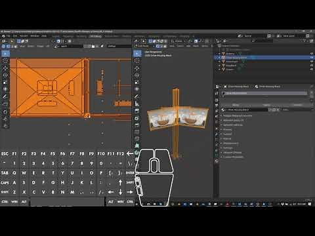Select the Drive Housing Back material slot

(x=264, y=93)
